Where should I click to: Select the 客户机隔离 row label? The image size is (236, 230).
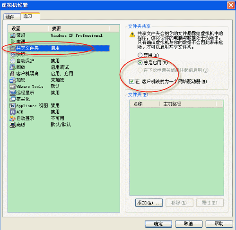click(27, 74)
